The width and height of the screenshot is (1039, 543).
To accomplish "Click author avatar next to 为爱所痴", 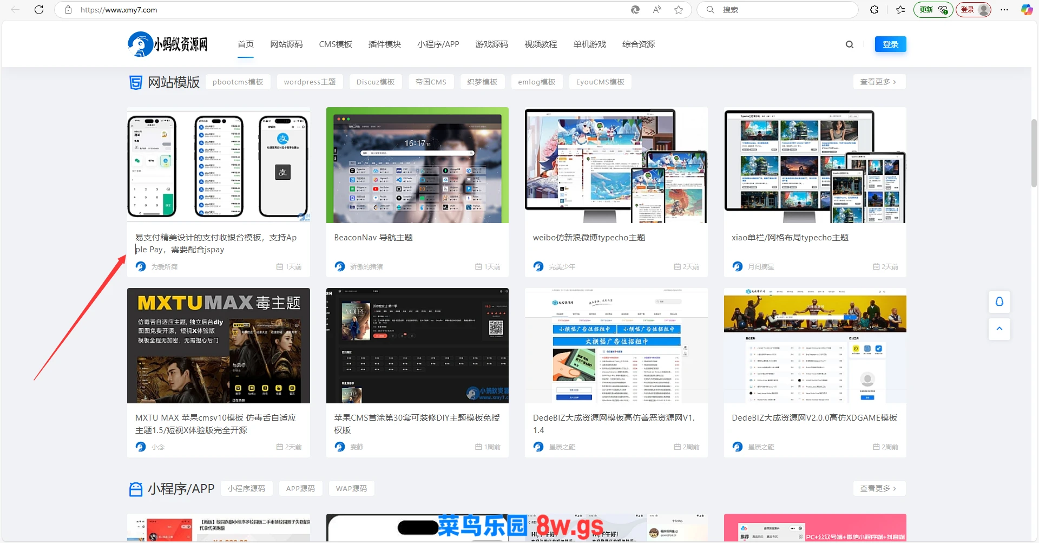I will pos(141,266).
